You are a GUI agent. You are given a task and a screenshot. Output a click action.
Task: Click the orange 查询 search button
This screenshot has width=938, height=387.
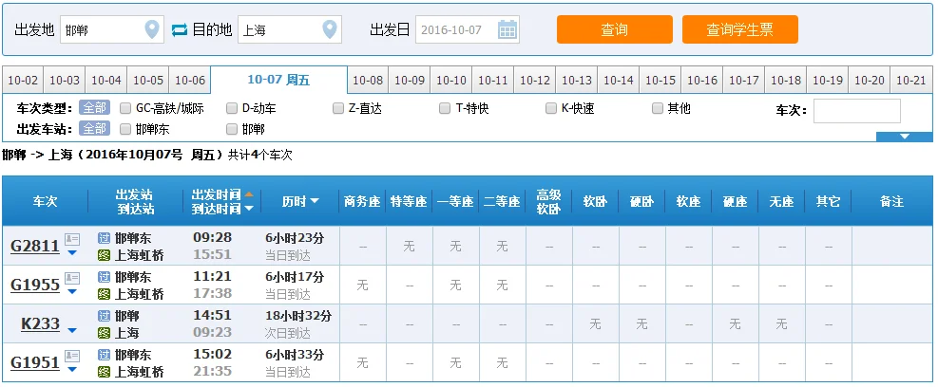point(614,29)
